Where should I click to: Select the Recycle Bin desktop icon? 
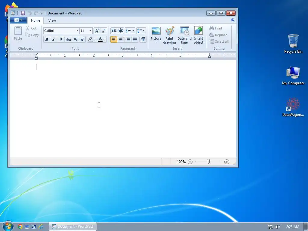(x=293, y=43)
